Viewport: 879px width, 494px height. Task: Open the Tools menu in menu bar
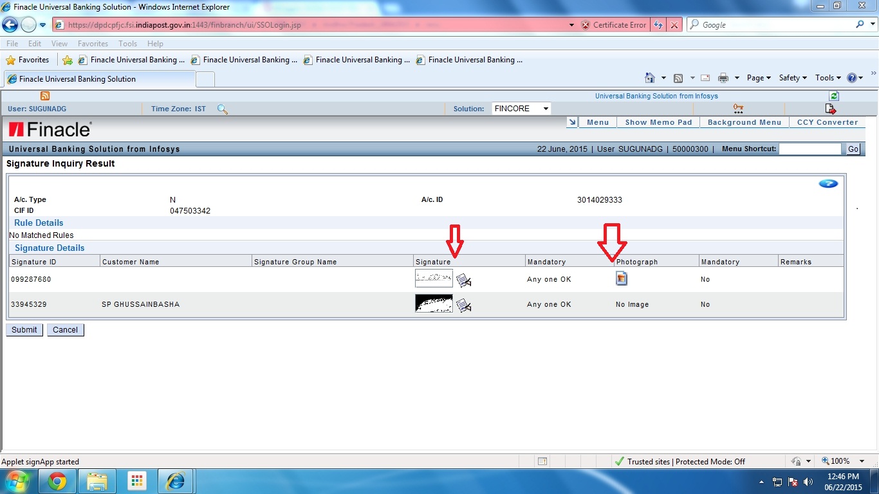click(127, 44)
